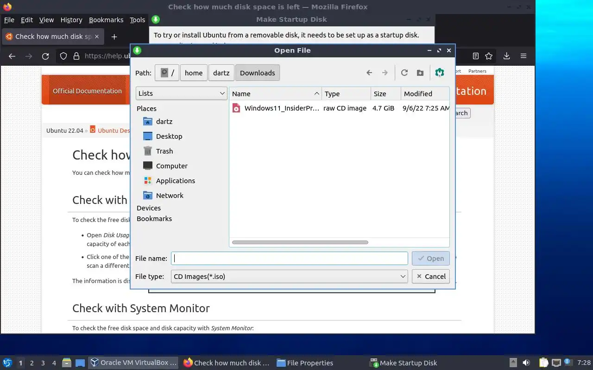Image resolution: width=593 pixels, height=370 pixels.
Task: Click the Open button
Action: point(430,258)
